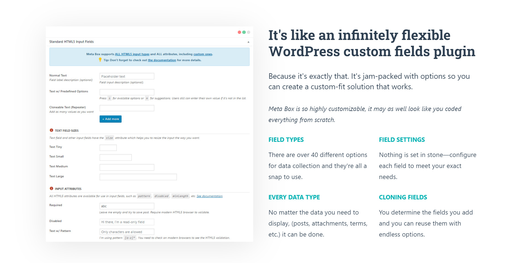Image resolution: width=523 pixels, height=263 pixels.
Task: Click the gray window dot
Action: click(249, 32)
